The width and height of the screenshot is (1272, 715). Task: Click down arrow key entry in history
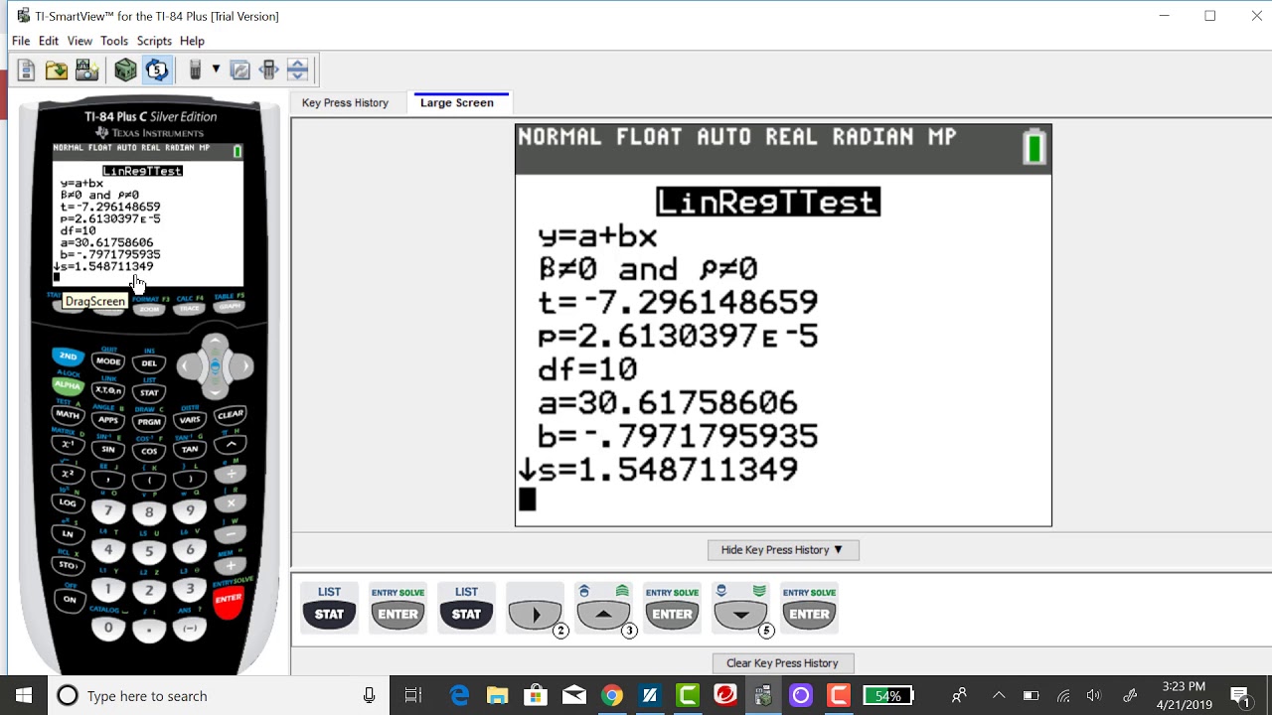(x=741, y=609)
